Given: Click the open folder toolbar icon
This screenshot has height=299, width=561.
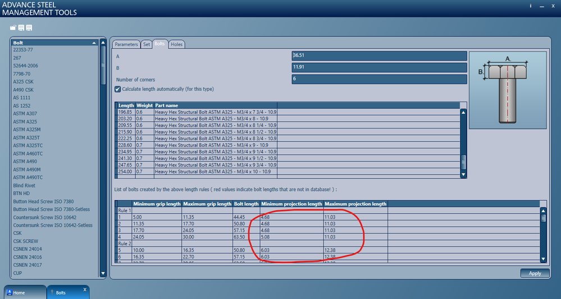Looking at the screenshot, I should pos(13,27).
